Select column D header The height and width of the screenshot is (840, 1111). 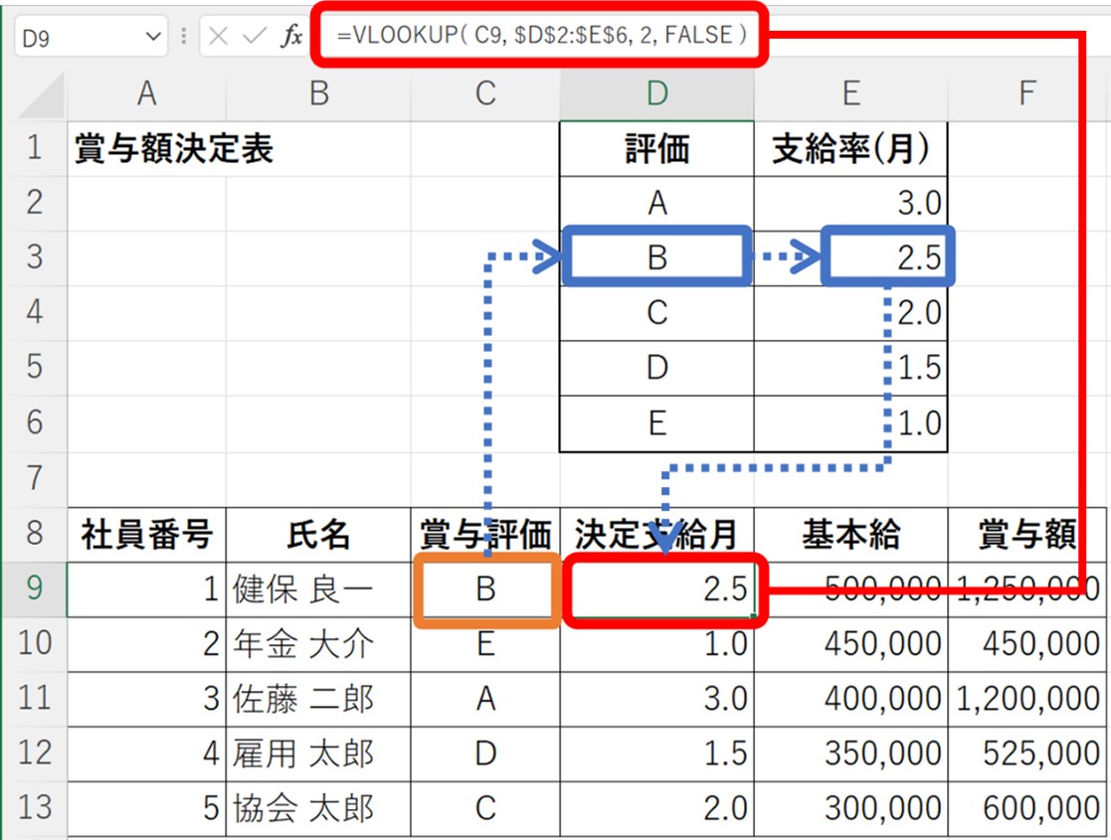coord(656,93)
